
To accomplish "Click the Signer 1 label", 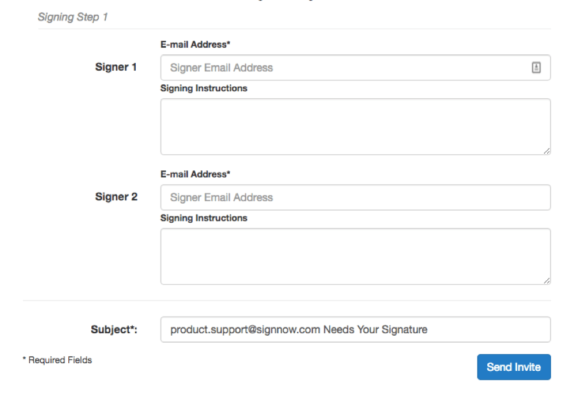I will click(116, 67).
